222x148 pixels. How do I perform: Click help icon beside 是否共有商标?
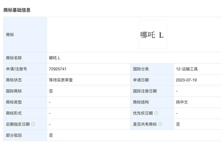coord(160,124)
